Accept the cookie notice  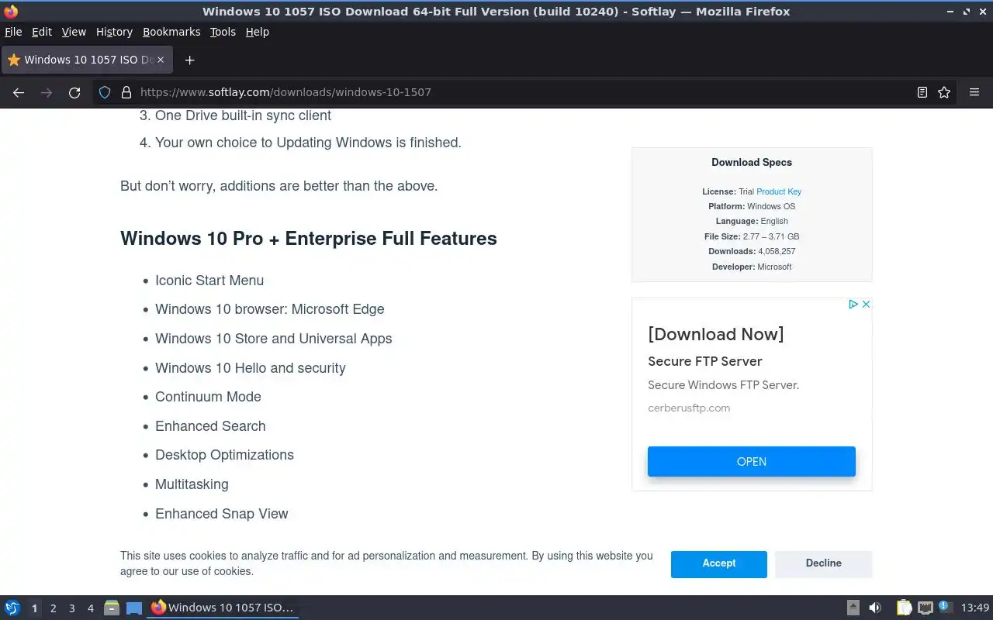tap(718, 563)
